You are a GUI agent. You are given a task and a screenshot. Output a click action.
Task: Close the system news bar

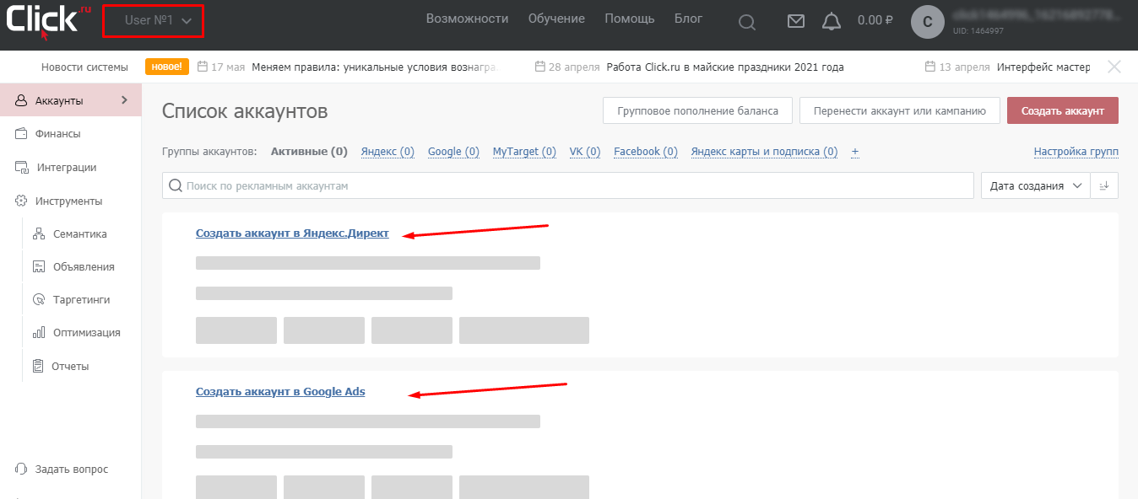[1114, 67]
